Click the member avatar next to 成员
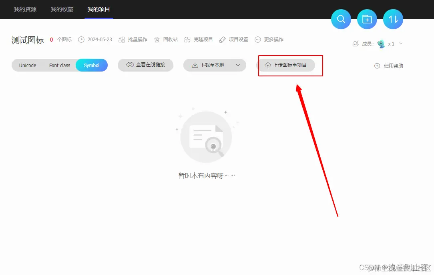The height and width of the screenshot is (275, 434). tap(380, 44)
